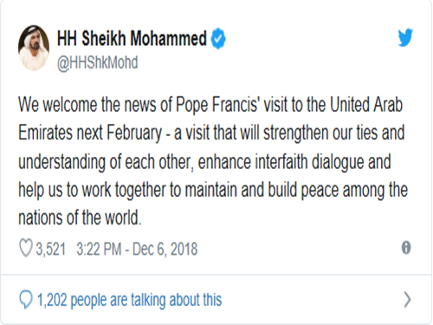
Task: Click the 3,521 likes count
Action: click(x=51, y=249)
